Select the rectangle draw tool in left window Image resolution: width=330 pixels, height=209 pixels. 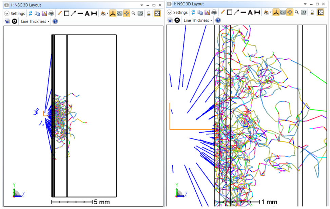pos(66,14)
